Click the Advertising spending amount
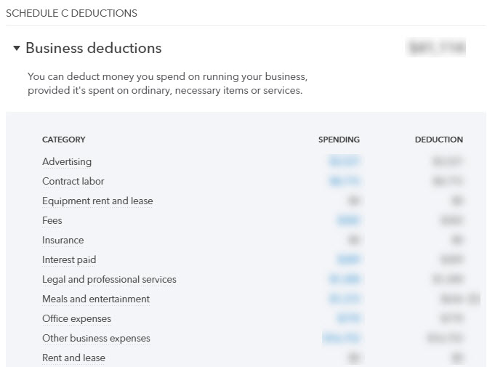This screenshot has height=367, width=487. tap(344, 161)
